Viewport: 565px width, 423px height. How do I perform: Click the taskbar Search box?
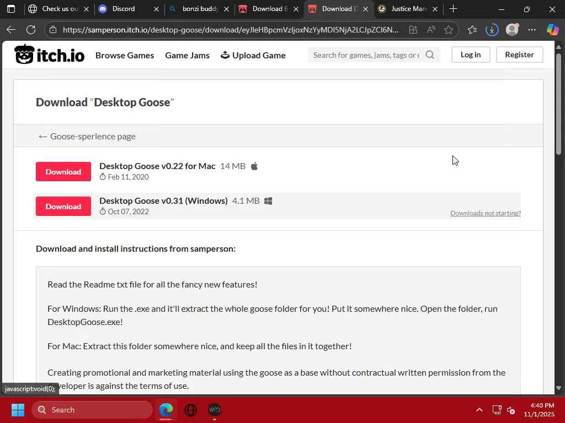pyautogui.click(x=92, y=410)
